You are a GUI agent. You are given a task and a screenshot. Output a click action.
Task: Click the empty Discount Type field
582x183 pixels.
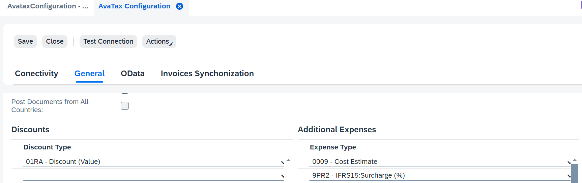click(x=154, y=175)
